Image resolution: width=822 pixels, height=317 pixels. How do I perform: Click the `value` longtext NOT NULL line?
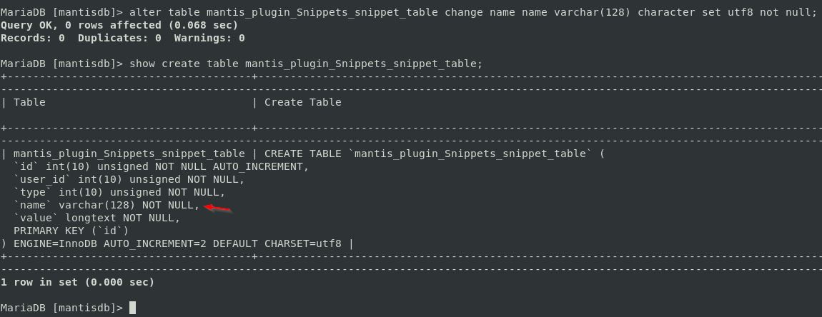pyautogui.click(x=96, y=218)
